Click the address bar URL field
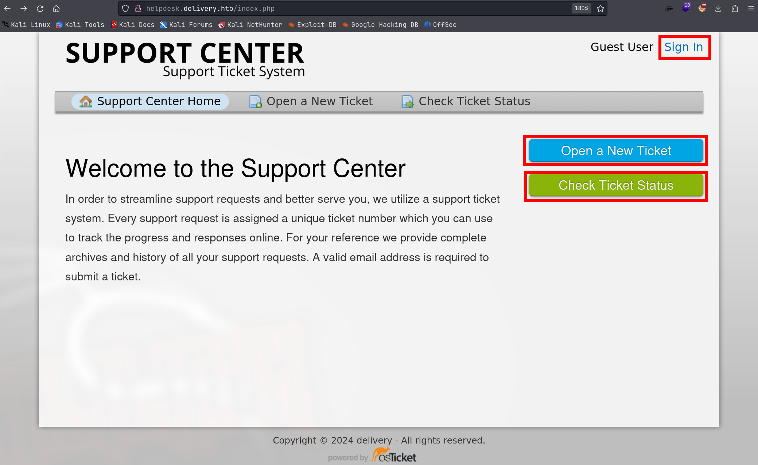Viewport: 758px width, 465px height. tap(350, 8)
